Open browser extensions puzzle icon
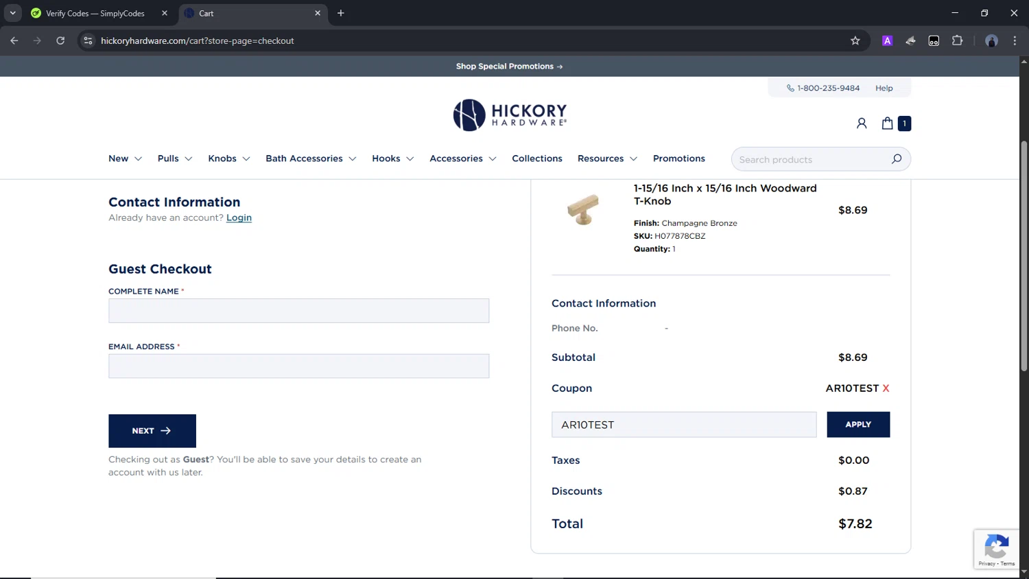 pyautogui.click(x=957, y=40)
